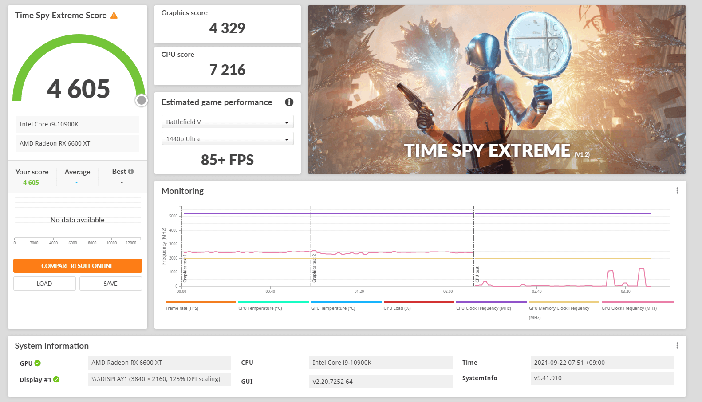Image resolution: width=702 pixels, height=402 pixels.
Task: Toggle the GPU Clock Frequency (MHz) legend item
Action: [x=638, y=306]
